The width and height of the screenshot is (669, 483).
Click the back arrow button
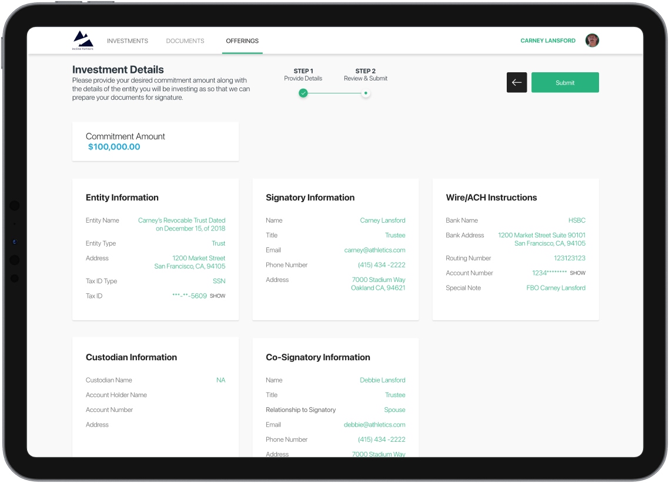pos(517,82)
